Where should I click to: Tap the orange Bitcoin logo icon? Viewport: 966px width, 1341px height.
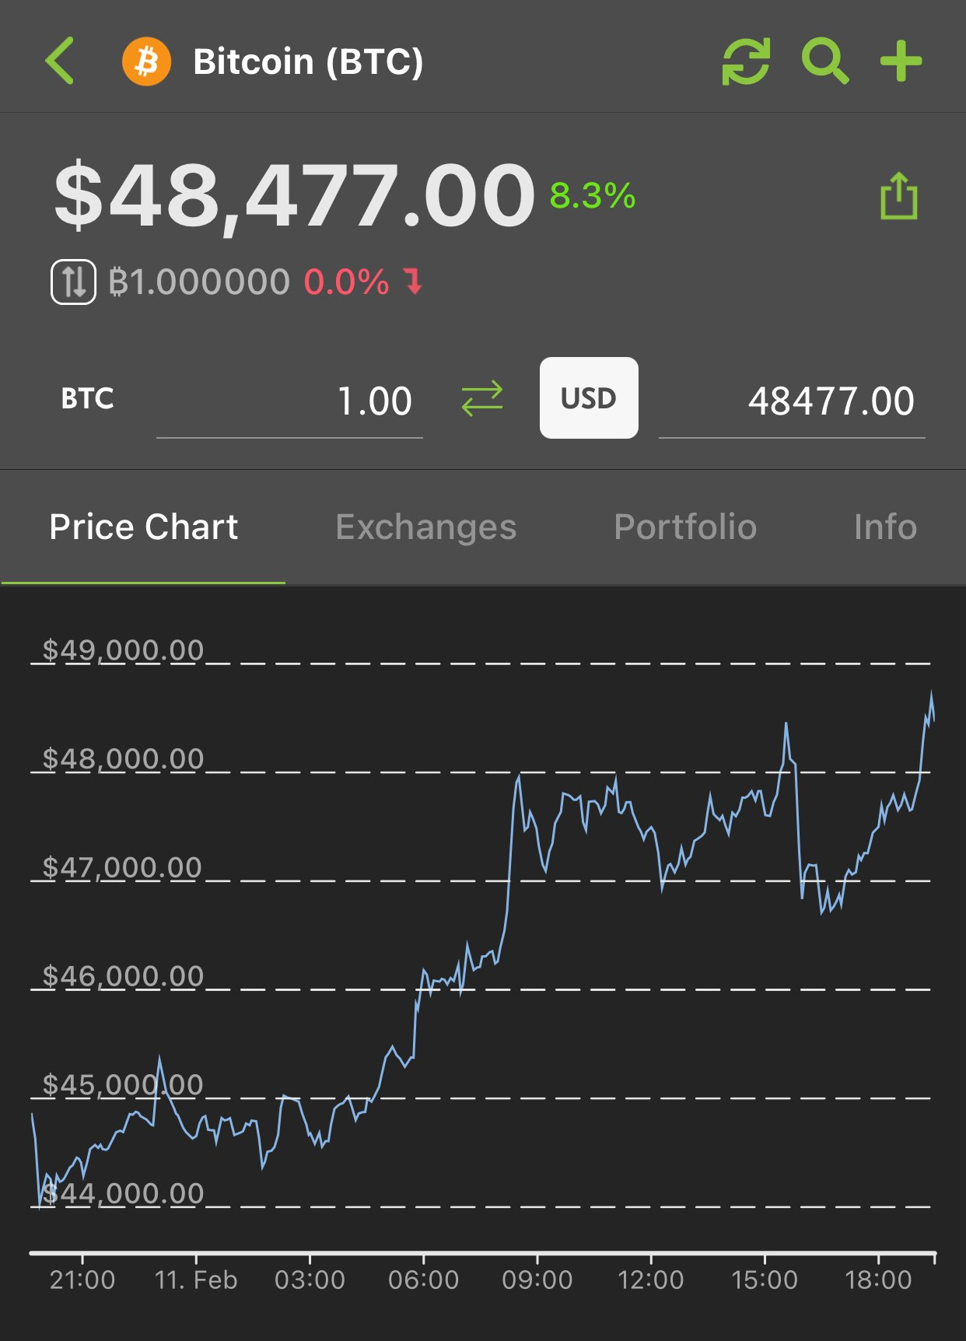click(146, 61)
